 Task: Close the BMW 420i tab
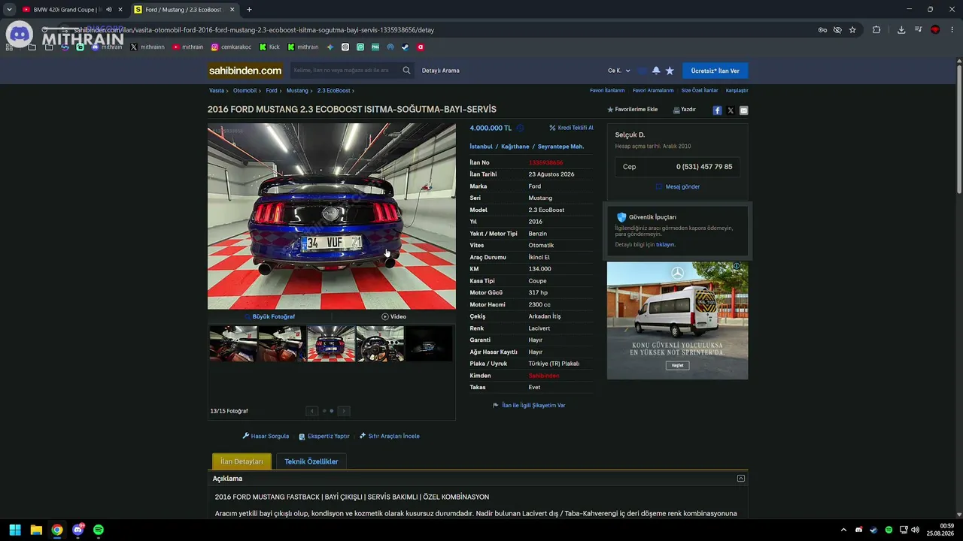pos(120,10)
